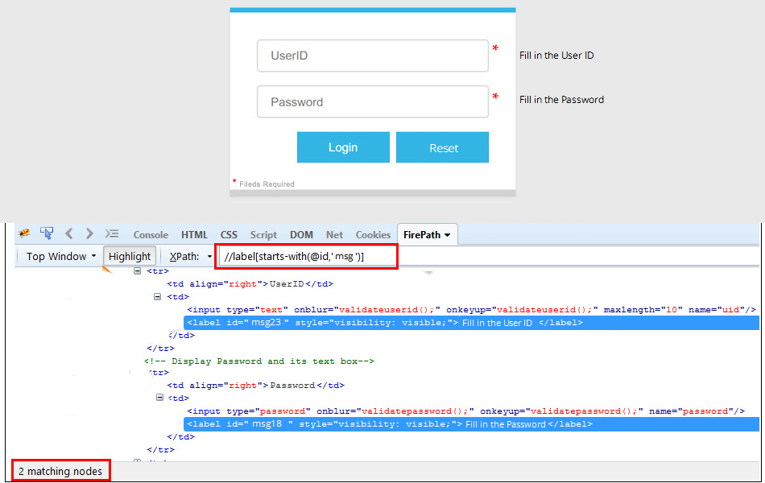
Task: Collapse the first tr node
Action: pyautogui.click(x=137, y=270)
